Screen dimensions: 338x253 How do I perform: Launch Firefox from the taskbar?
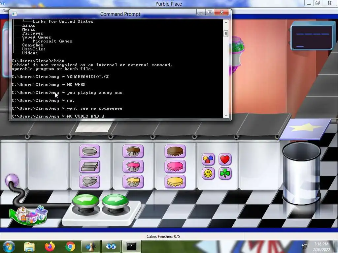50,246
